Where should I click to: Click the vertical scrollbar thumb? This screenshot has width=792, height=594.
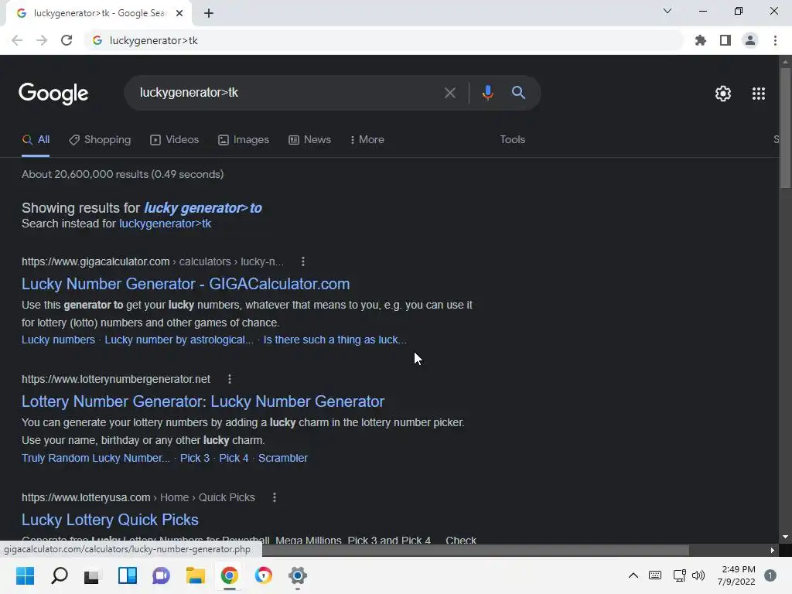coord(785,128)
